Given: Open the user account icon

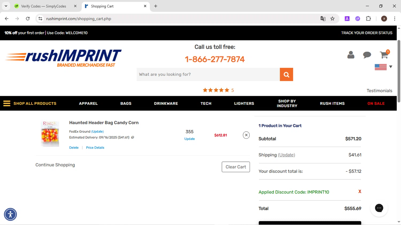Looking at the screenshot, I should click(x=351, y=55).
